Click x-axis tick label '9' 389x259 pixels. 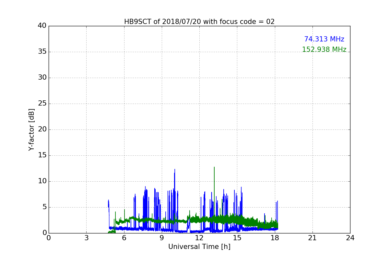[x=162, y=238]
